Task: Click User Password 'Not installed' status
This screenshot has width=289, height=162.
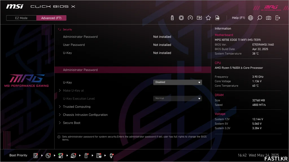Action: pyautogui.click(x=162, y=45)
